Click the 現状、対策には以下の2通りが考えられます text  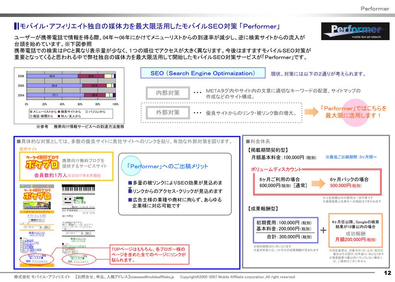319,74
